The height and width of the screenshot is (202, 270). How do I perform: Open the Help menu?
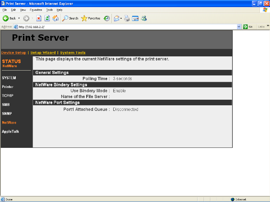[59, 10]
